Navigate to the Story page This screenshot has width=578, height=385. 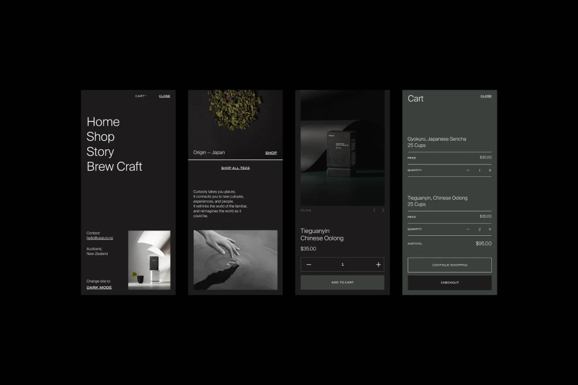[99, 152]
